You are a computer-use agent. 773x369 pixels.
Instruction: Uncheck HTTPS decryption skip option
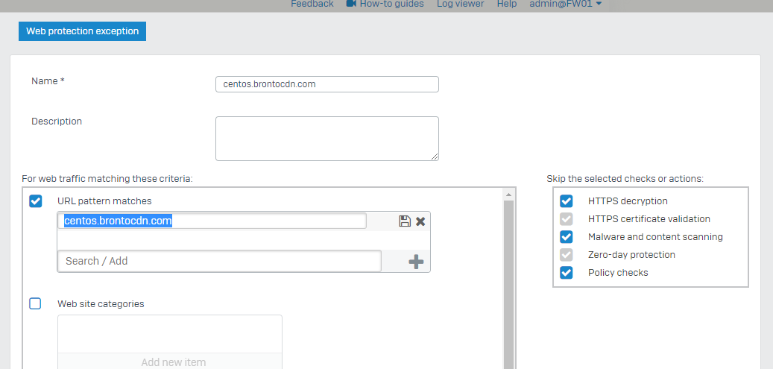pos(567,201)
